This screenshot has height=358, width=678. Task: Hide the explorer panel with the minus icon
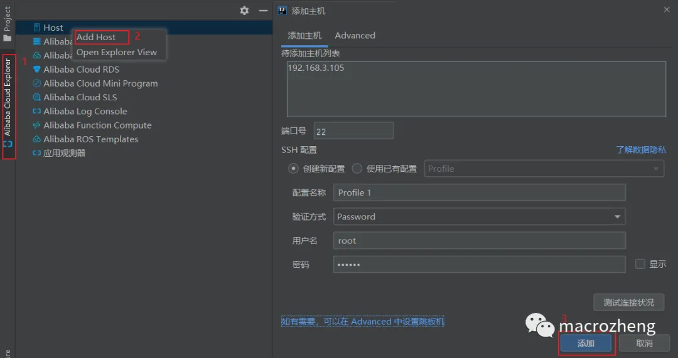coord(263,11)
